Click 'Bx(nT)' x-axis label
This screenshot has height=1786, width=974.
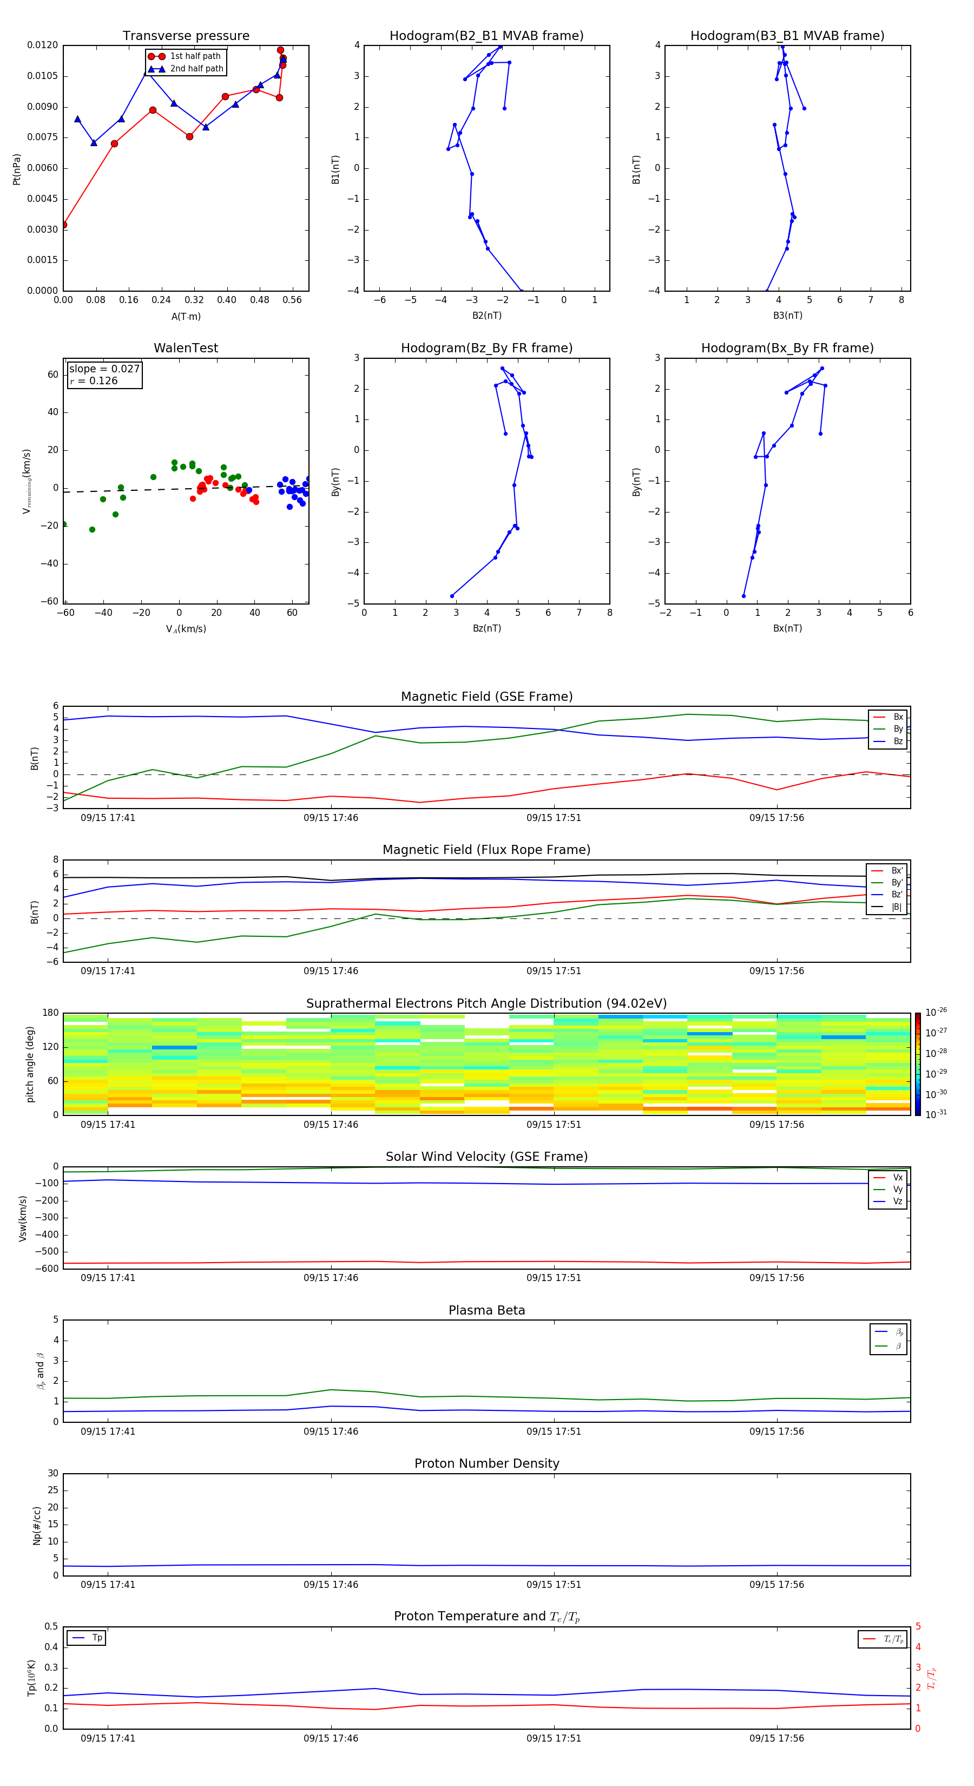pyautogui.click(x=787, y=628)
